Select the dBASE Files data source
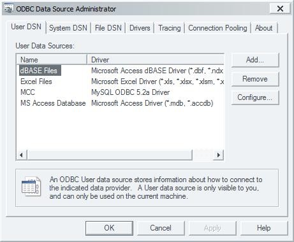294x242 pixels. pos(40,71)
